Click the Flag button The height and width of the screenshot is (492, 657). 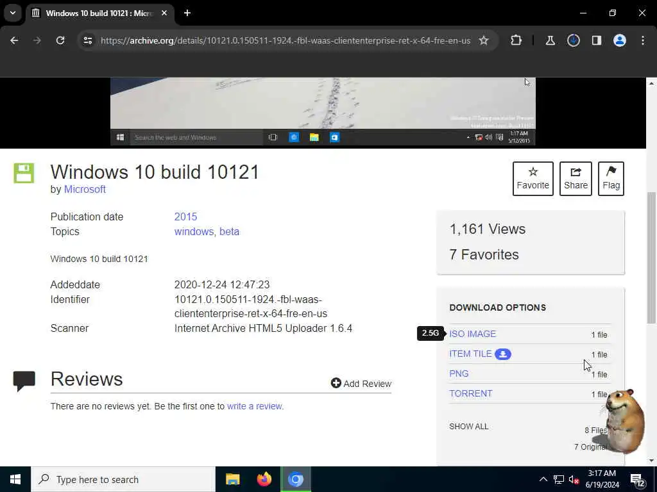pyautogui.click(x=611, y=179)
